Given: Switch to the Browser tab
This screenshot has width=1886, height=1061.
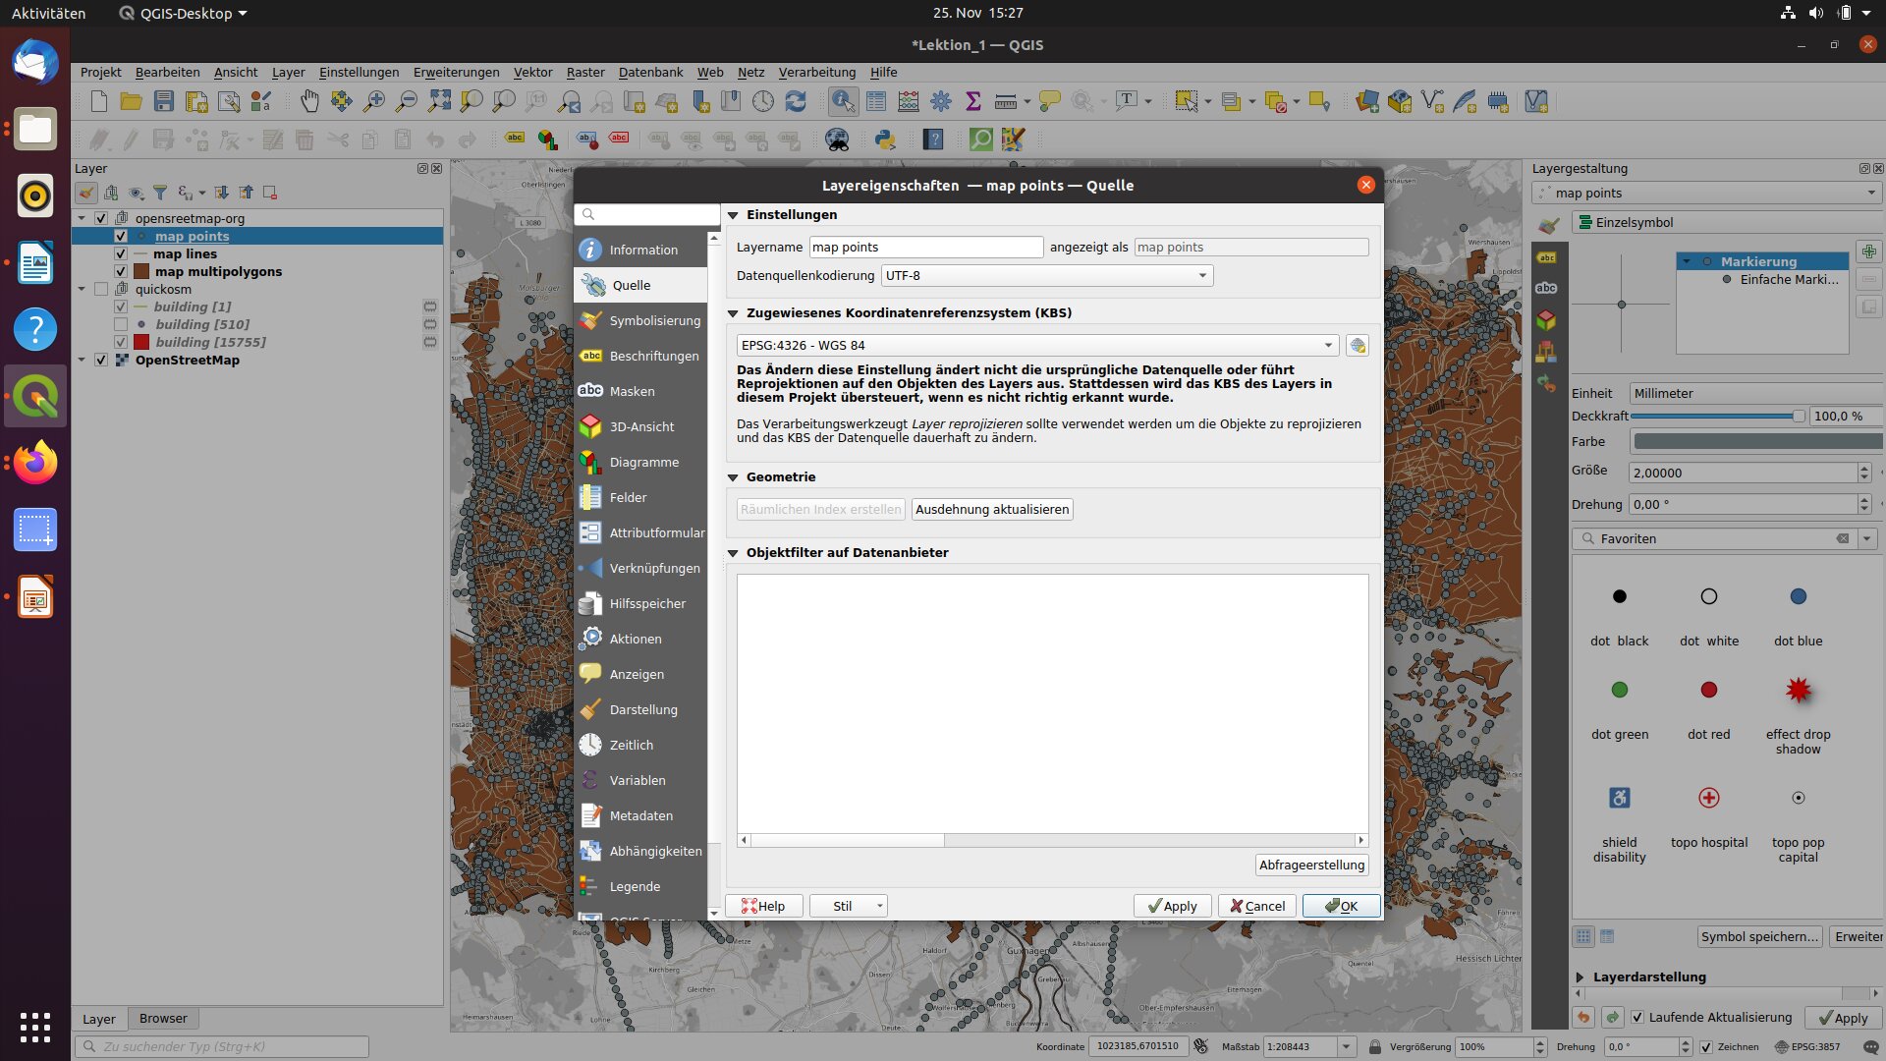Looking at the screenshot, I should click(x=163, y=1019).
